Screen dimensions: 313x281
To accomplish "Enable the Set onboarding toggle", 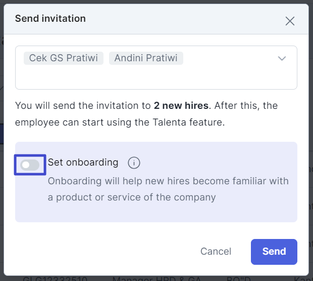I will pos(30,165).
